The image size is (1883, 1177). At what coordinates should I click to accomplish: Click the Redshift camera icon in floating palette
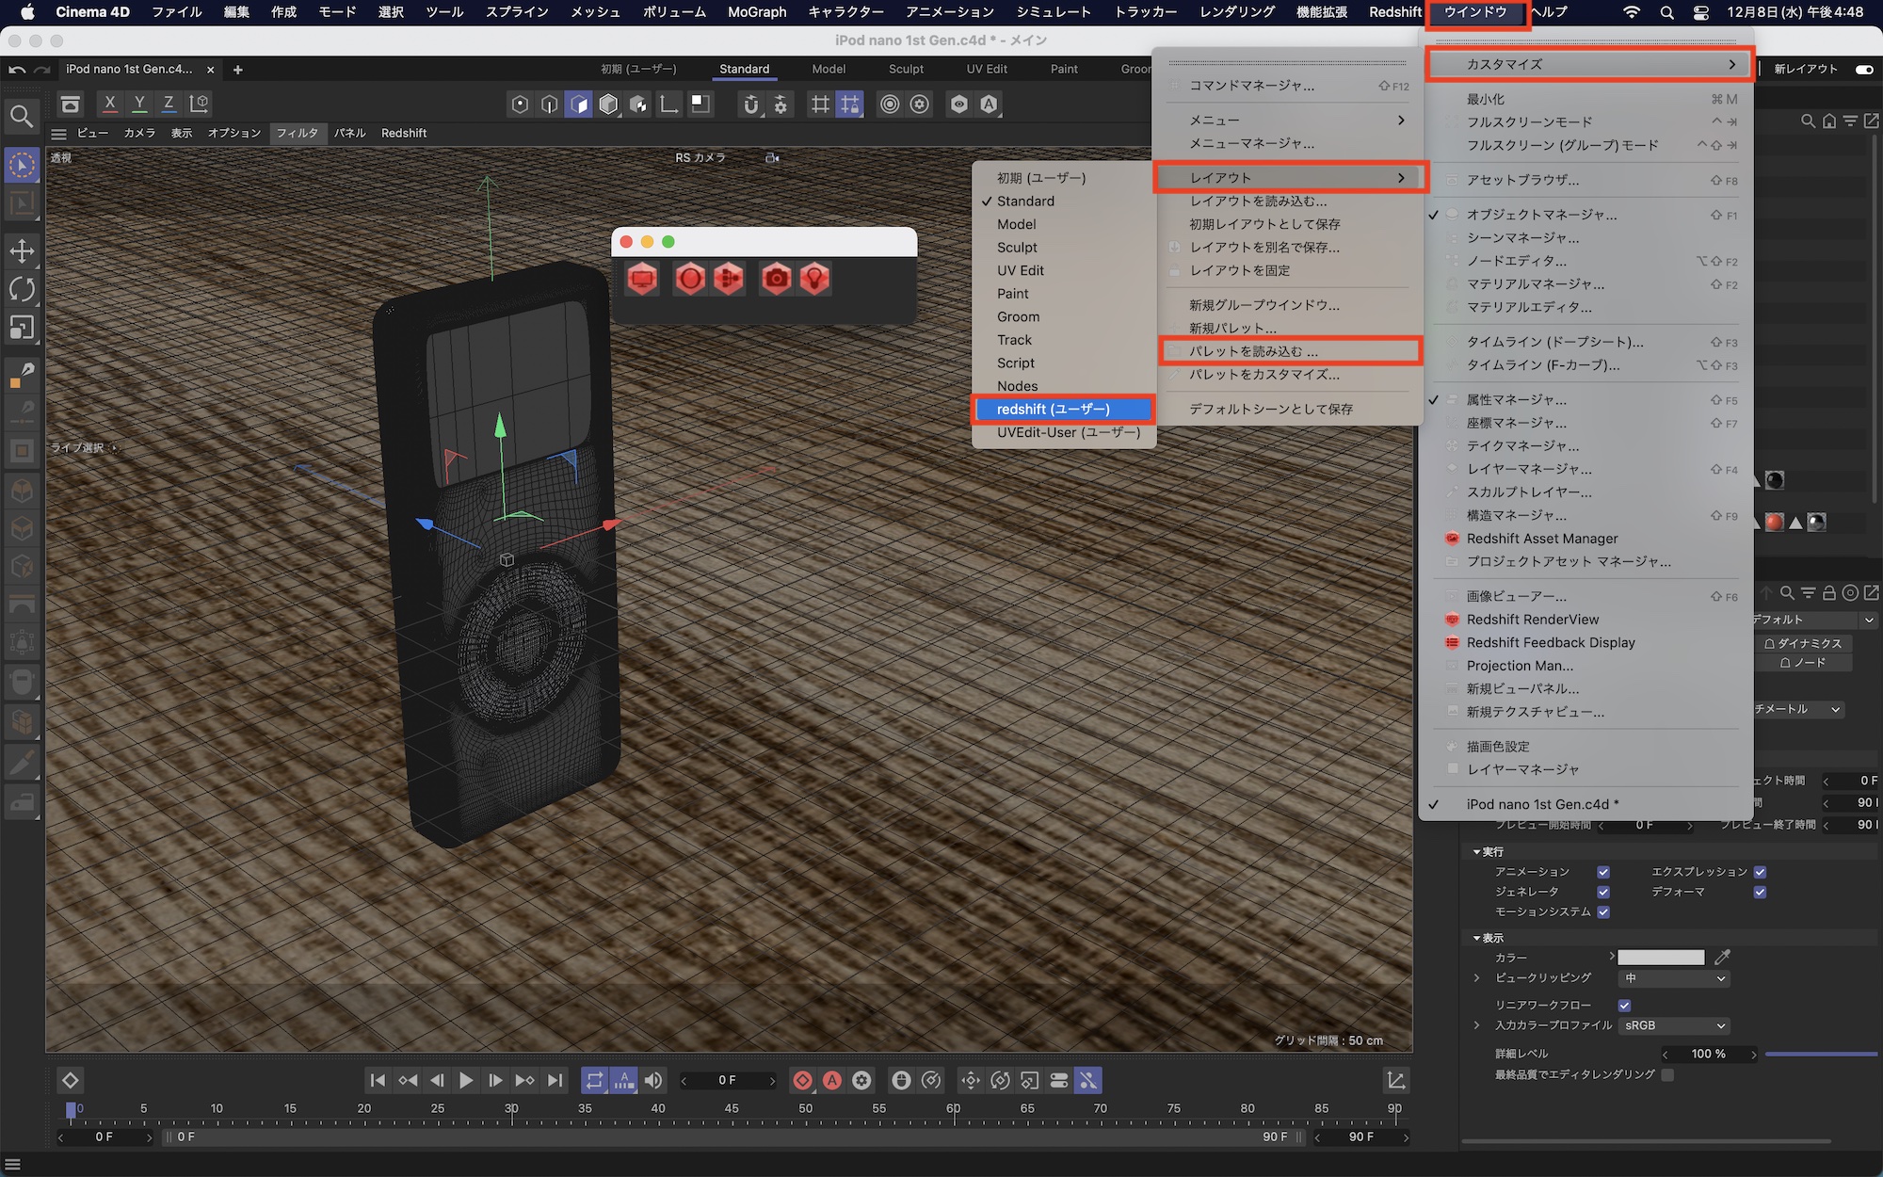tap(776, 279)
